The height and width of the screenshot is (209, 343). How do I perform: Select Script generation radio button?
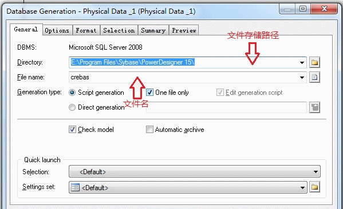(x=72, y=93)
